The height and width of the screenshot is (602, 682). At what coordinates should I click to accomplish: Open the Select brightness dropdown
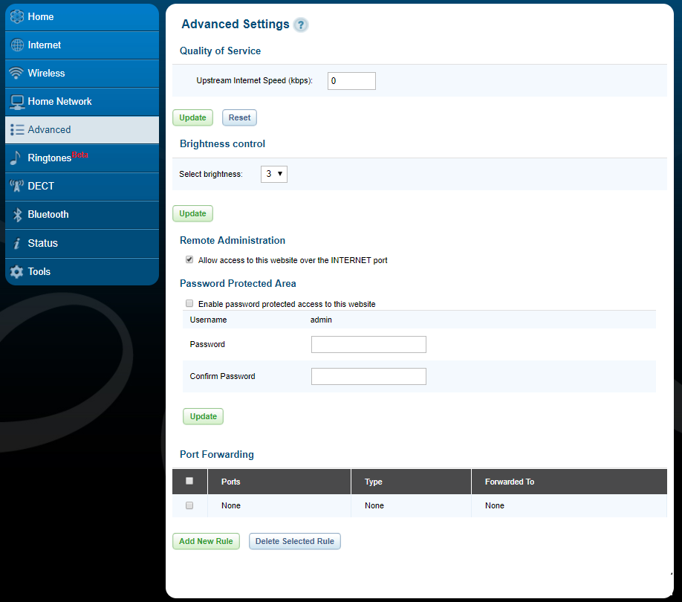pyautogui.click(x=273, y=173)
